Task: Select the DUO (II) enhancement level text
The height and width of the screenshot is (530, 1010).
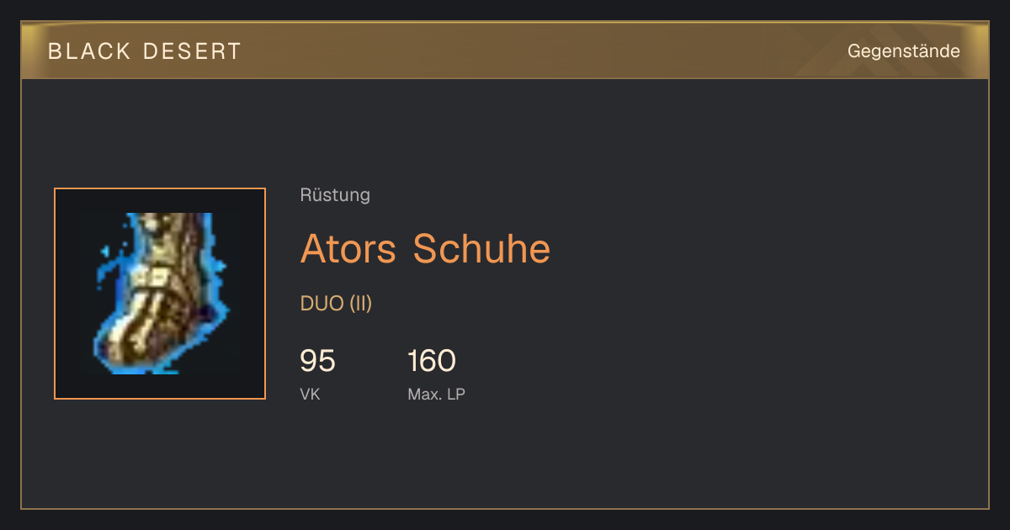Action: click(336, 304)
